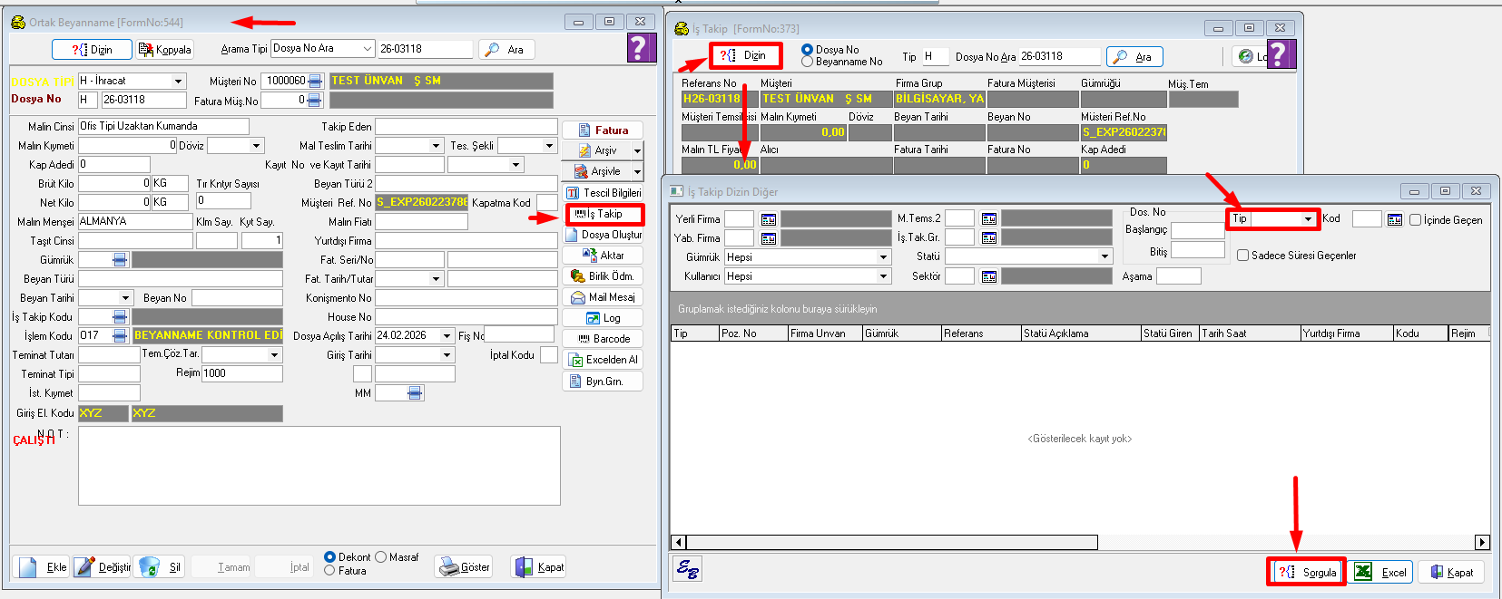Click the Excel export button

click(x=1380, y=572)
